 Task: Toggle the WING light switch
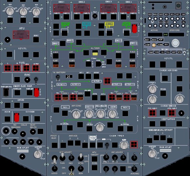coord(81,157)
